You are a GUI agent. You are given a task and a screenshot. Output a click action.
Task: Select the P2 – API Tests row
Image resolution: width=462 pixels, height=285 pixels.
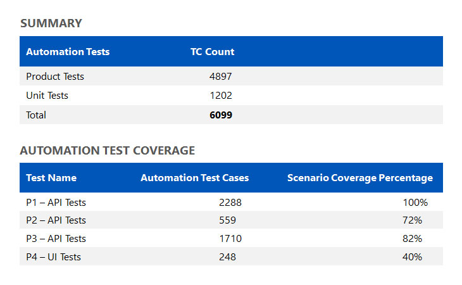coord(56,220)
